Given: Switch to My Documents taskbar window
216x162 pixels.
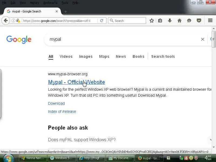Looking at the screenshot, I should (120, 158).
